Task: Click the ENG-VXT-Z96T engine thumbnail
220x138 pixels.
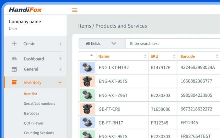Action: point(87,95)
